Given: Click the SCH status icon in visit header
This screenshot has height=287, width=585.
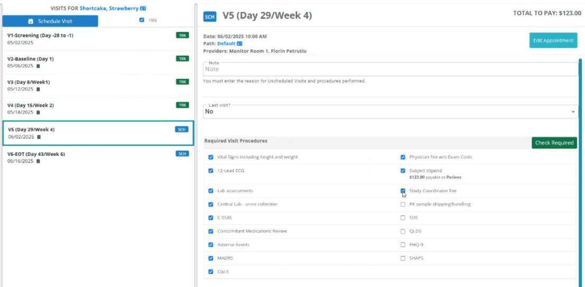Looking at the screenshot, I should [x=210, y=17].
